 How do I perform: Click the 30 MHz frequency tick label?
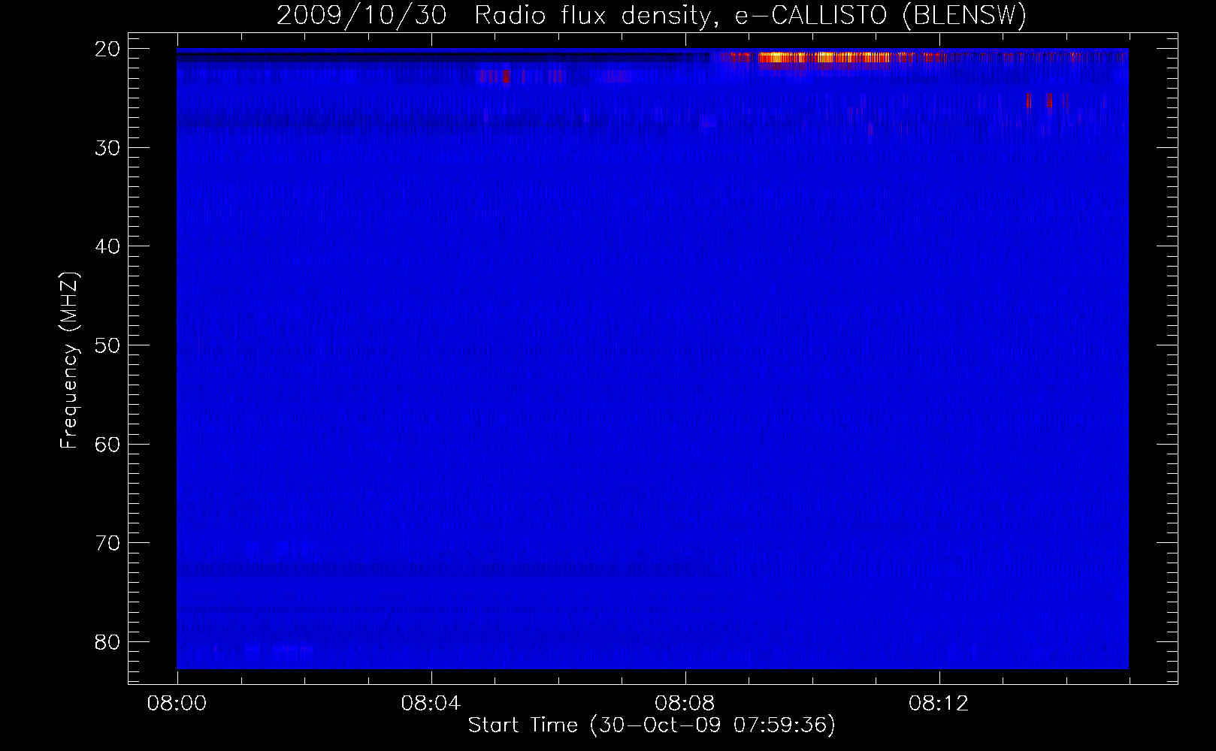pyautogui.click(x=107, y=148)
